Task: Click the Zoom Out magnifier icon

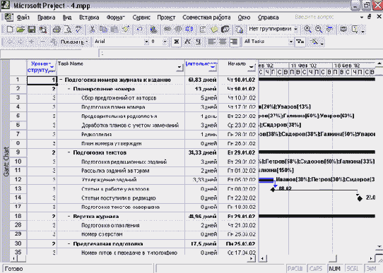Action: point(319,30)
